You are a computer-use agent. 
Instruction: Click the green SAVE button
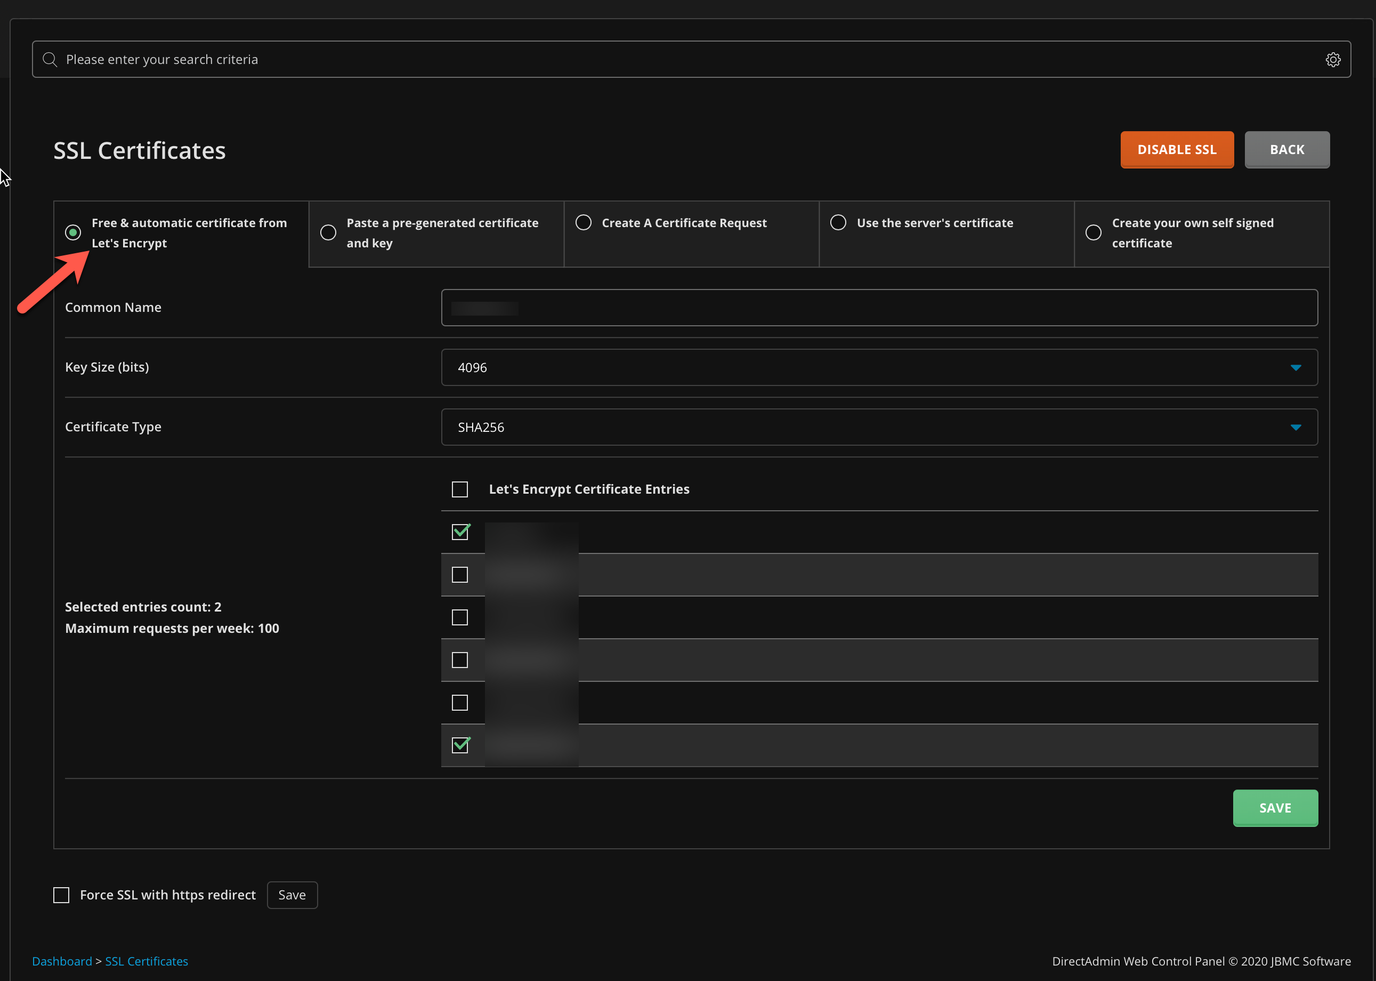(x=1275, y=808)
